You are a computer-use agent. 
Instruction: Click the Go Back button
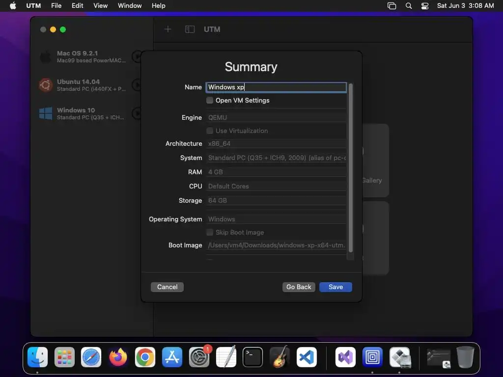pos(299,287)
